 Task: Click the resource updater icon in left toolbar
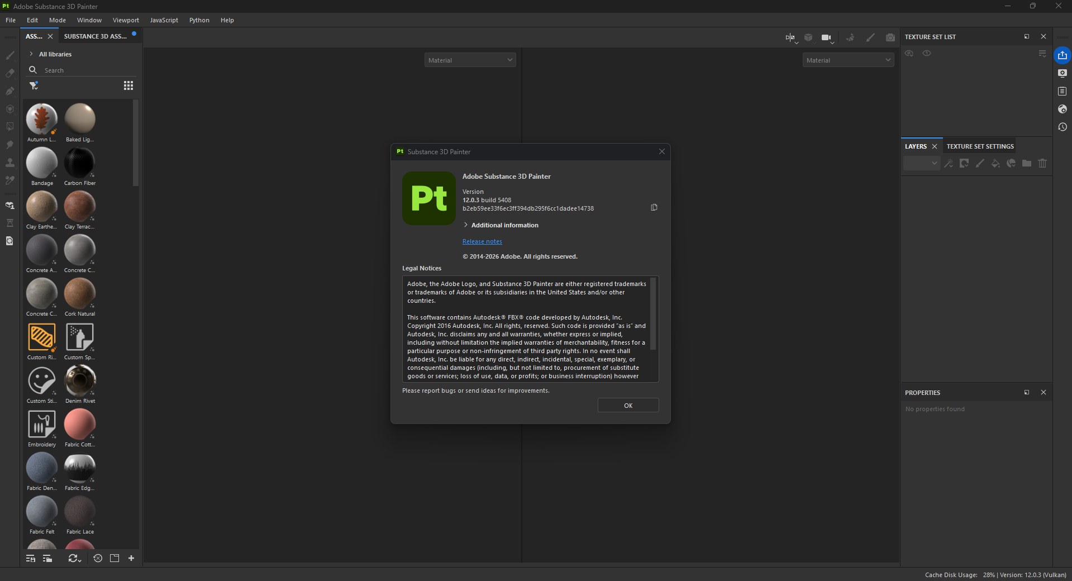10,241
